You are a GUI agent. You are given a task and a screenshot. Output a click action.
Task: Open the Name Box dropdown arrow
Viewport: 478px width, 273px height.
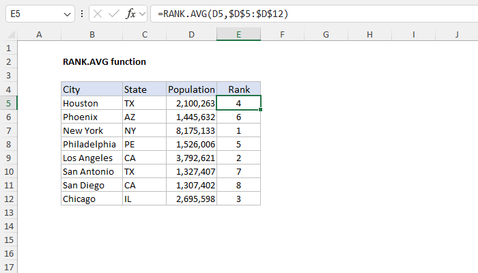point(67,14)
